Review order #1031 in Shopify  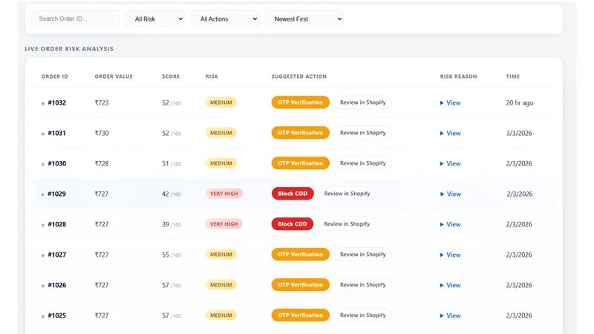point(362,133)
